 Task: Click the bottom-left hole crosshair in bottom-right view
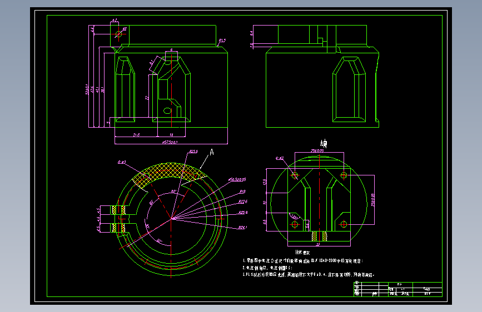point(295,224)
